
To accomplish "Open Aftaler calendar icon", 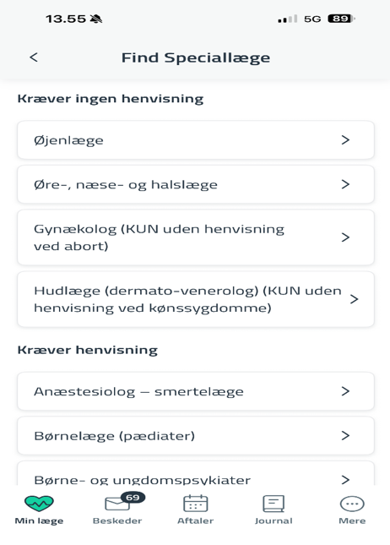I will point(196,504).
